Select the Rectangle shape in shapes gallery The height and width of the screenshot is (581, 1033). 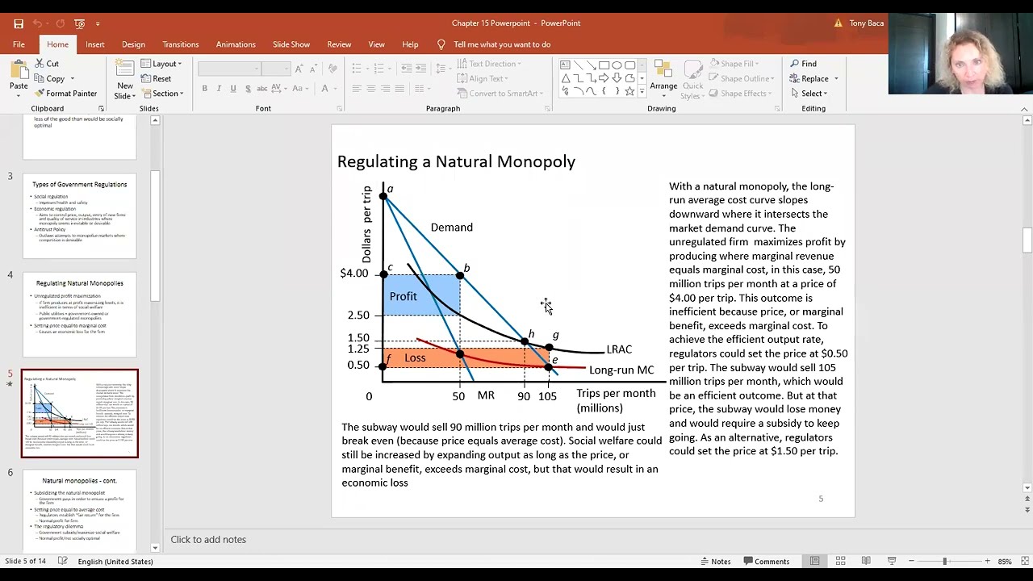tap(604, 65)
